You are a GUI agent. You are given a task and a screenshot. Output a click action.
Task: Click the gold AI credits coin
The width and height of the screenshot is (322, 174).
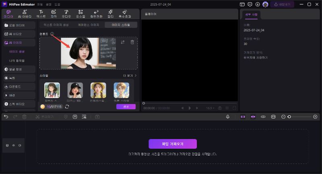(43, 106)
